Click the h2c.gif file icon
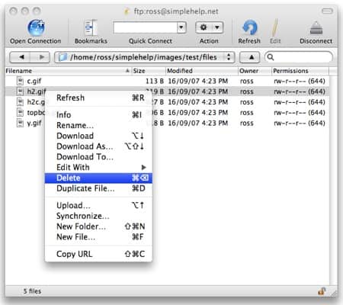Screen dimensions: 343x305 click(x=20, y=102)
